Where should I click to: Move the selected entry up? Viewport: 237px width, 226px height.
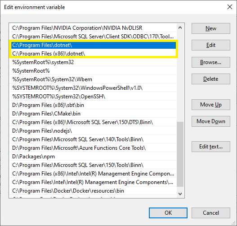[211, 105]
